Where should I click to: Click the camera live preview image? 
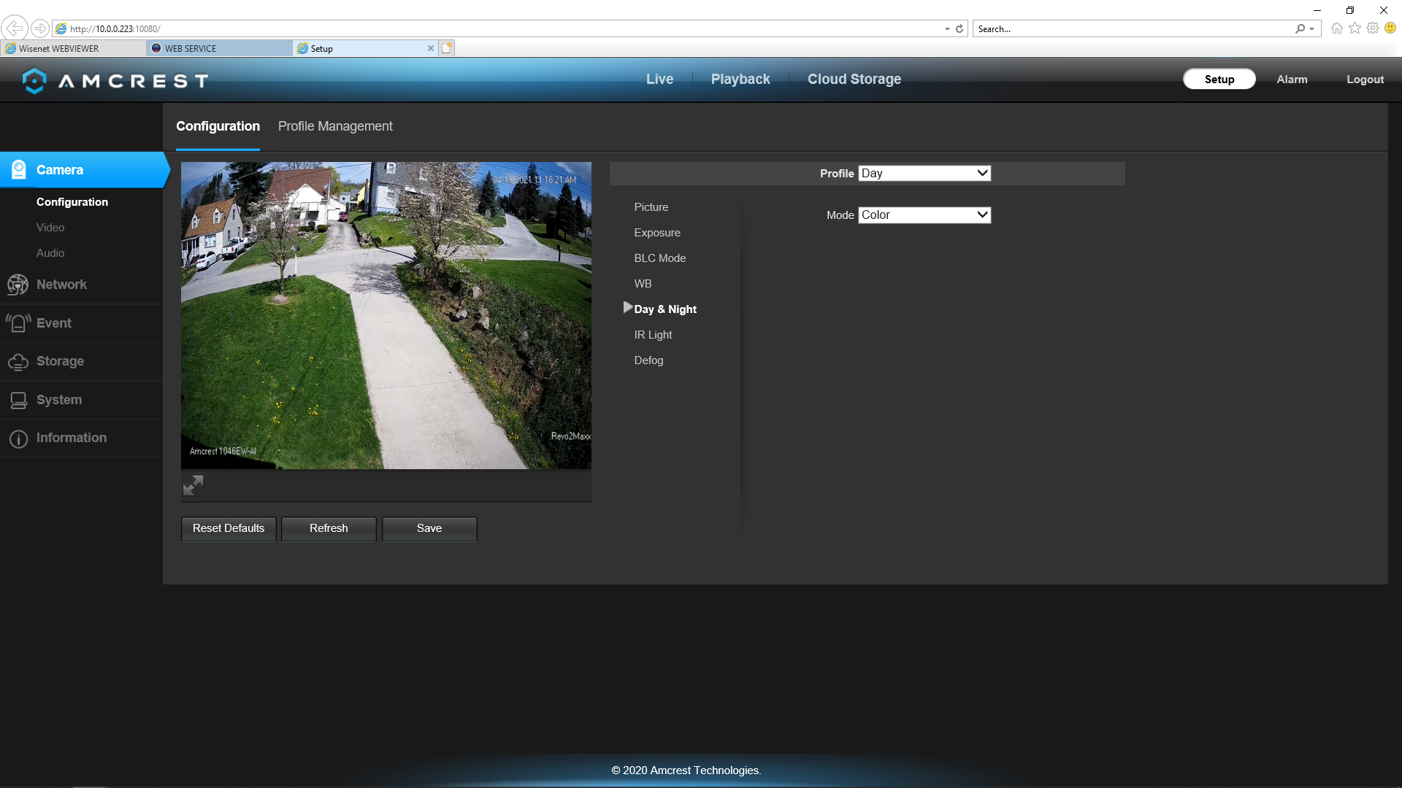pos(386,315)
